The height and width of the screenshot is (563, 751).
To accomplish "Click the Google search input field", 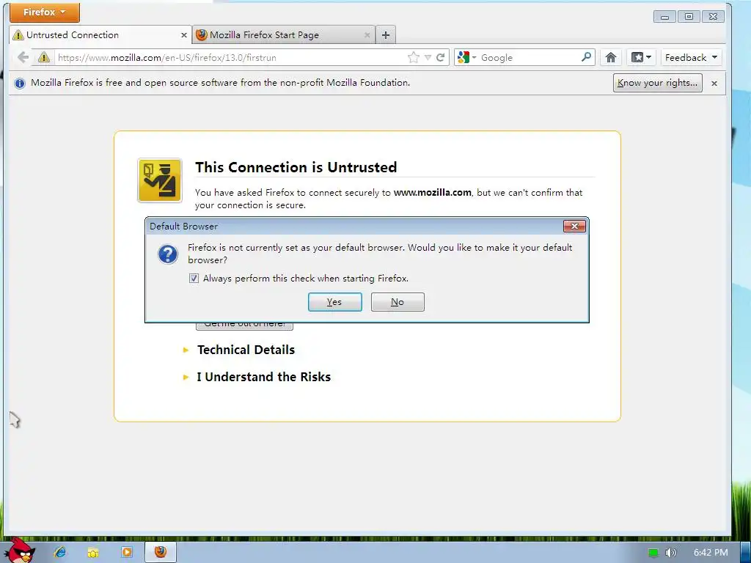I will (x=529, y=57).
